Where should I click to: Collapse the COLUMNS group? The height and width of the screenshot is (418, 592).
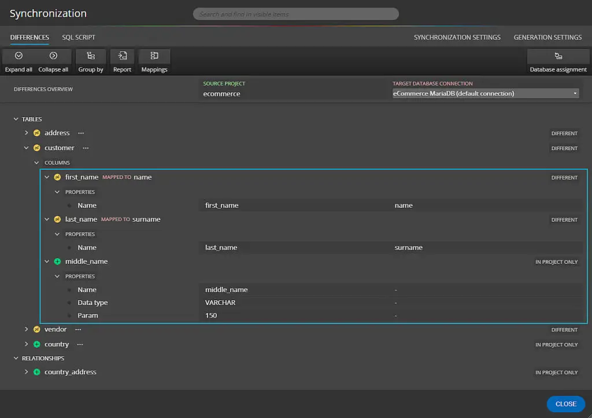pyautogui.click(x=36, y=163)
